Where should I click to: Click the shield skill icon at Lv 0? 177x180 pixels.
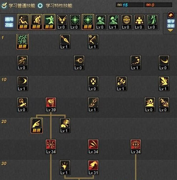tap(93, 84)
